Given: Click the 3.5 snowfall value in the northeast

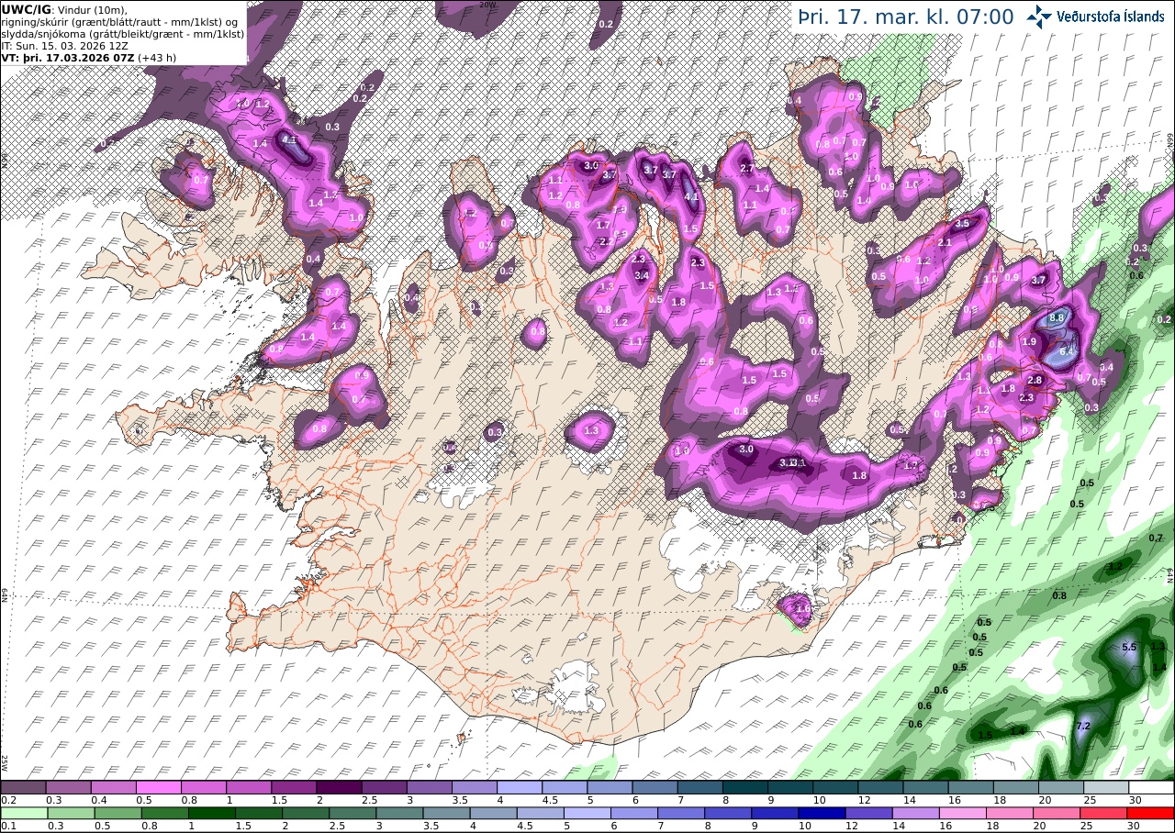Looking at the screenshot, I should click(962, 223).
